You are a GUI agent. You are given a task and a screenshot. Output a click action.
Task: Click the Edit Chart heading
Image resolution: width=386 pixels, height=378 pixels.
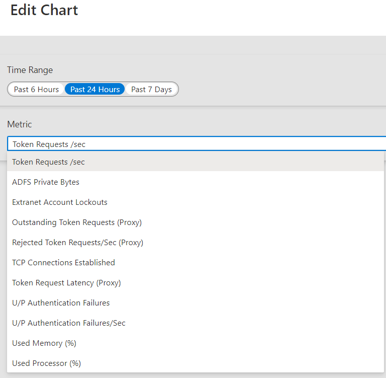(44, 10)
